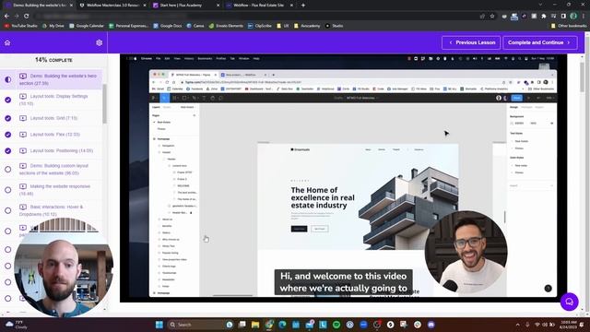Click the video icon for Positioning lesson
This screenshot has width=590, height=332.
tap(23, 150)
